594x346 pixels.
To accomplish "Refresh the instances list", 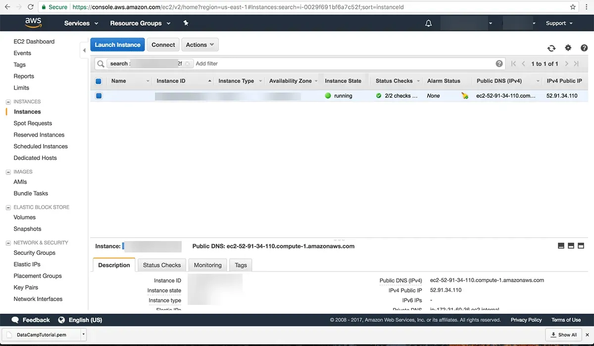I will point(551,48).
